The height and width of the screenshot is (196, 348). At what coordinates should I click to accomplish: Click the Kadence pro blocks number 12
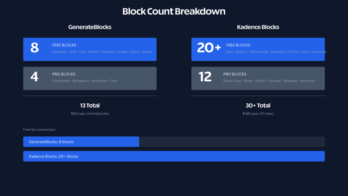click(205, 77)
